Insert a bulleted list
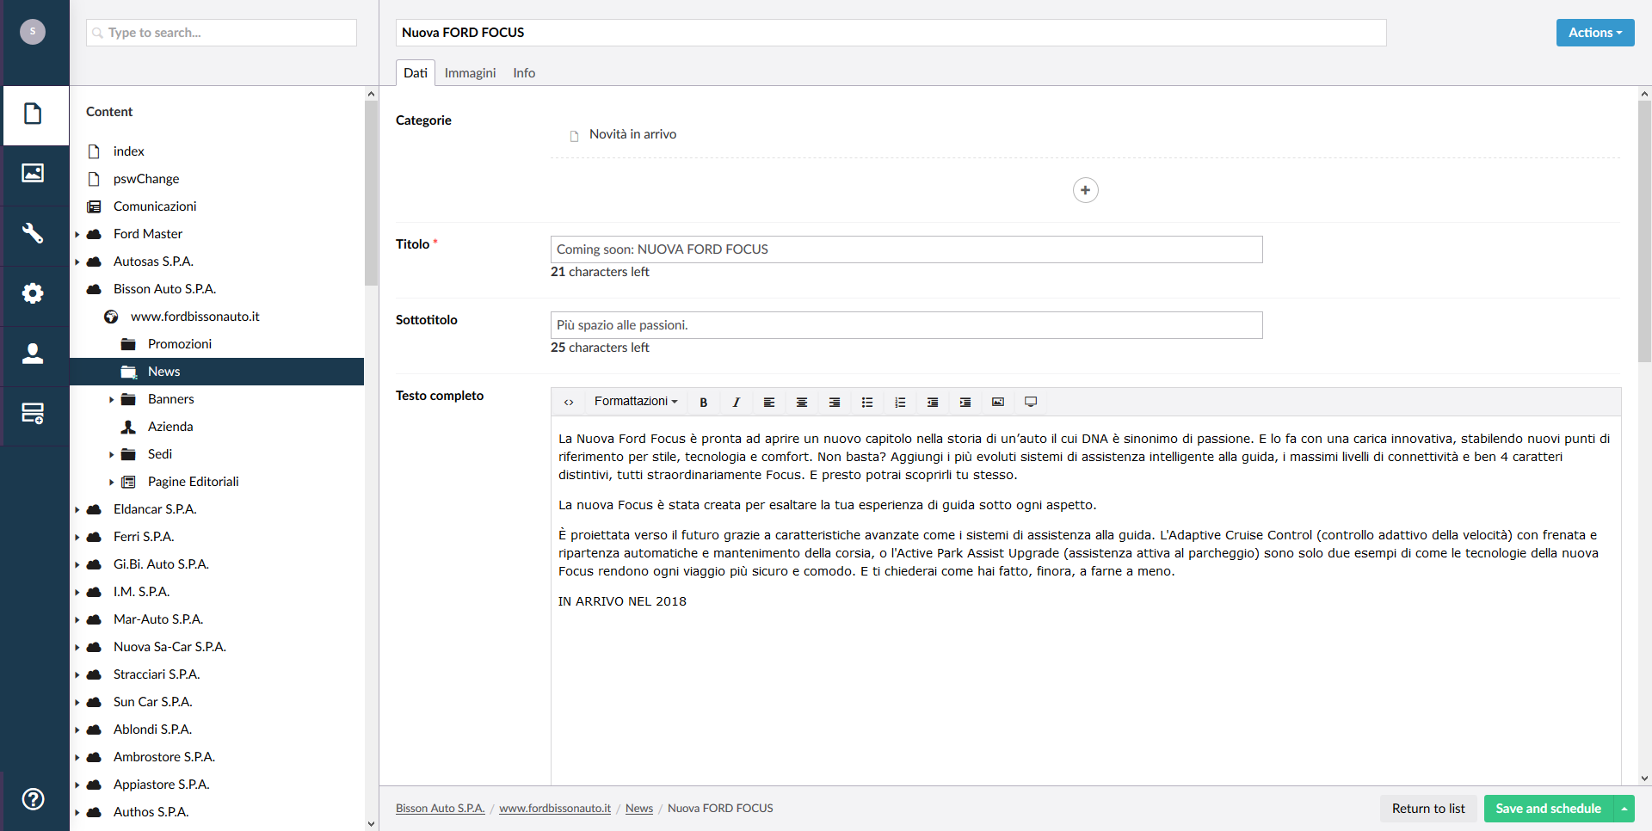Screen dimensions: 1652x831 [867, 402]
